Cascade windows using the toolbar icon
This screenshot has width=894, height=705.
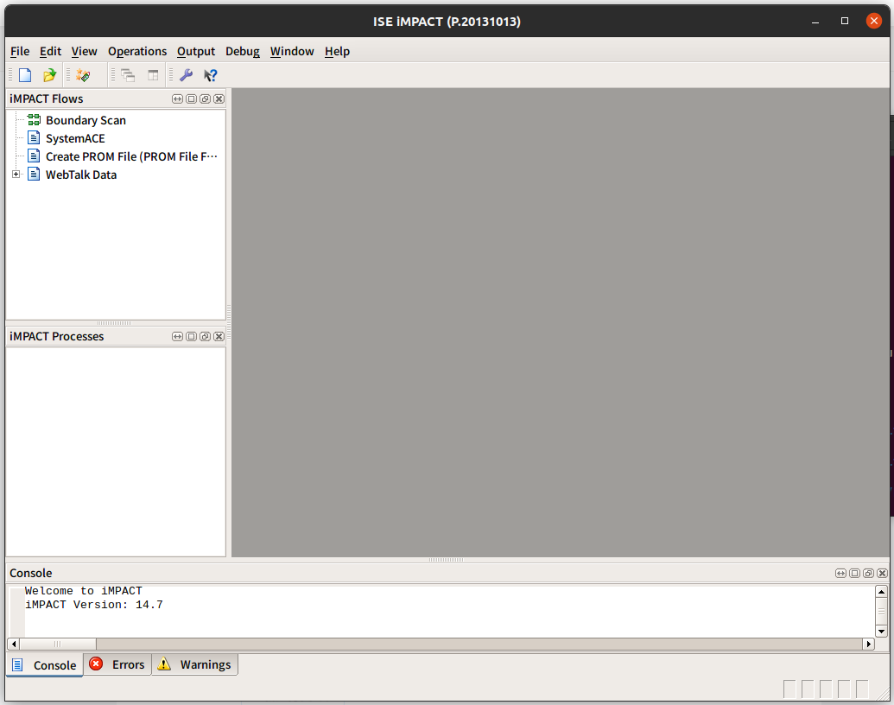point(128,75)
